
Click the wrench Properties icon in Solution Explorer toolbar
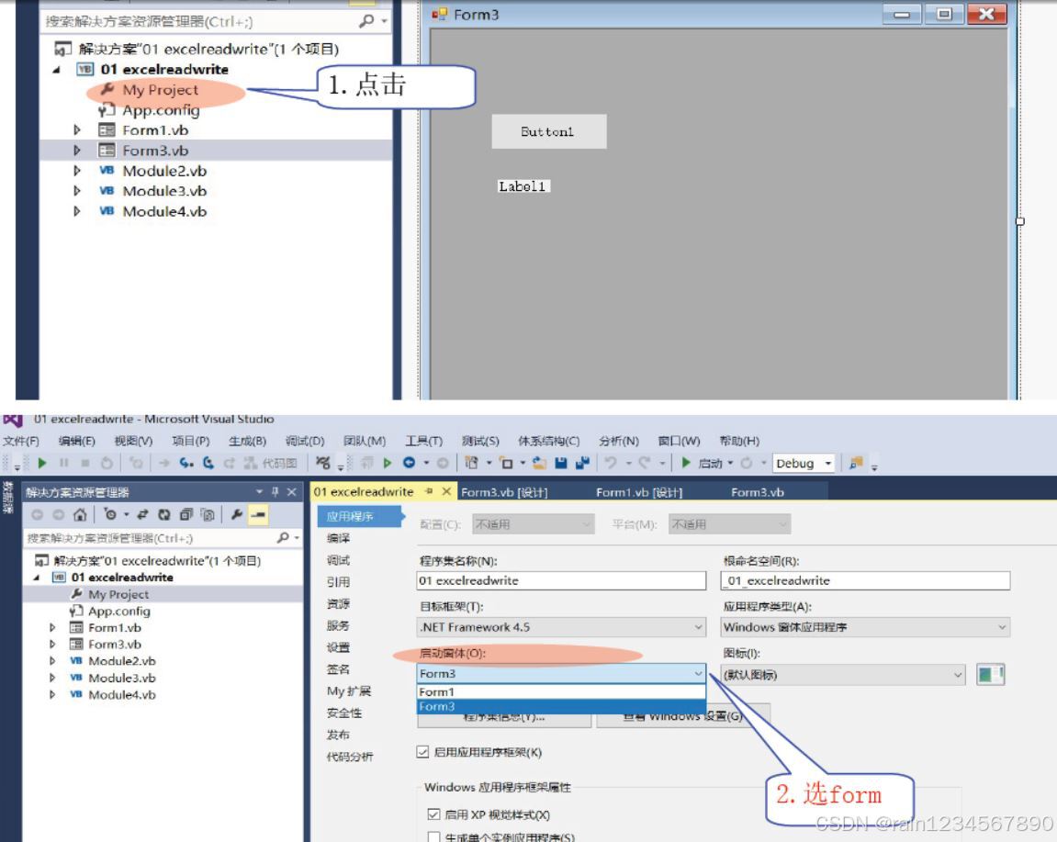pyautogui.click(x=237, y=514)
